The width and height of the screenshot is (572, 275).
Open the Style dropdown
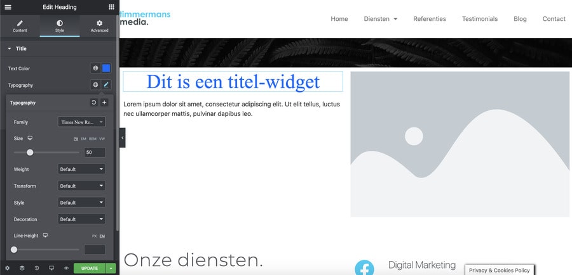[81, 203]
